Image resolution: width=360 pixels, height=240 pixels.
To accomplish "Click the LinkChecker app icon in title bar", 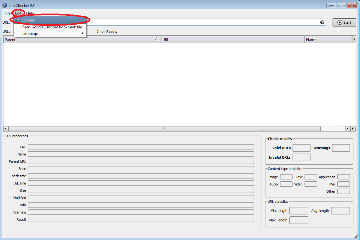I will pos(4,5).
